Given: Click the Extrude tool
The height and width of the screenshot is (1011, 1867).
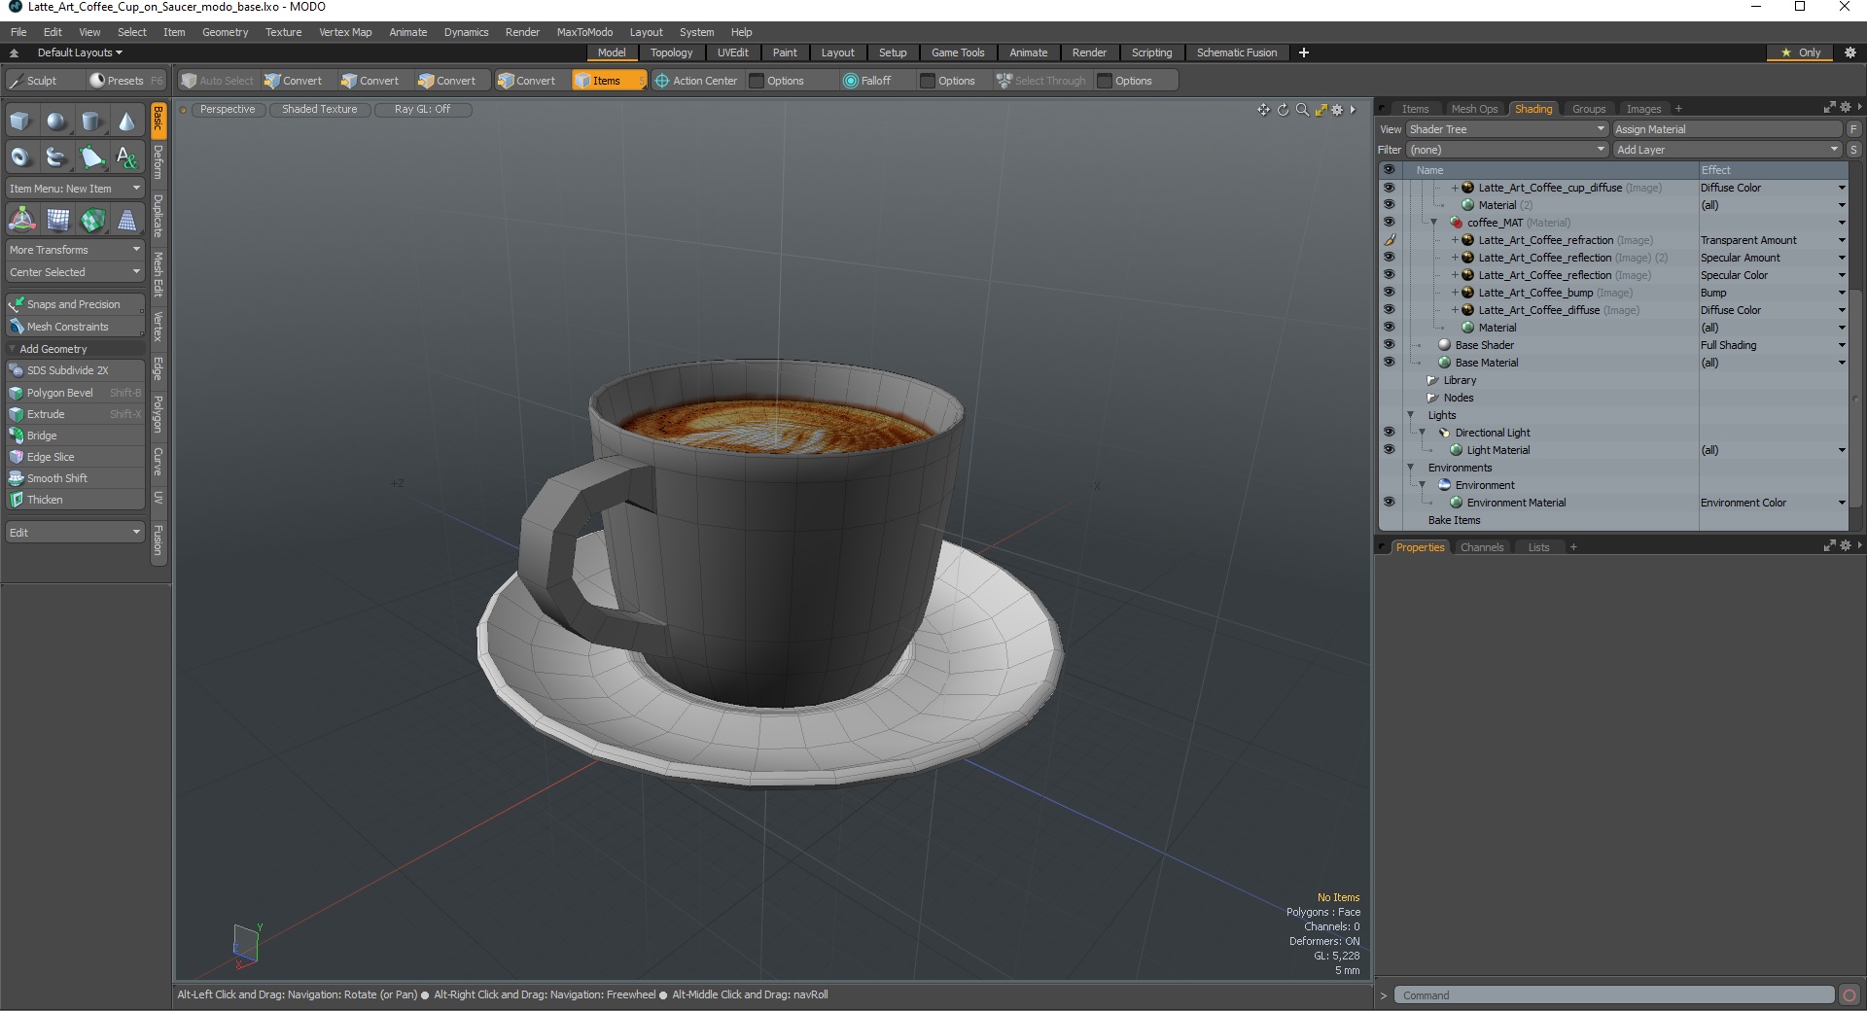Looking at the screenshot, I should click(x=76, y=414).
